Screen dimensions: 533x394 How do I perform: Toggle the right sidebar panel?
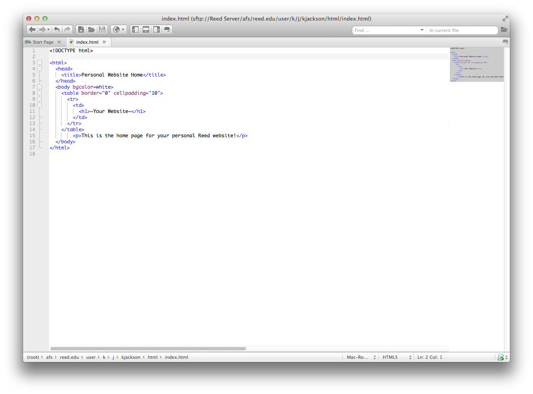156,29
